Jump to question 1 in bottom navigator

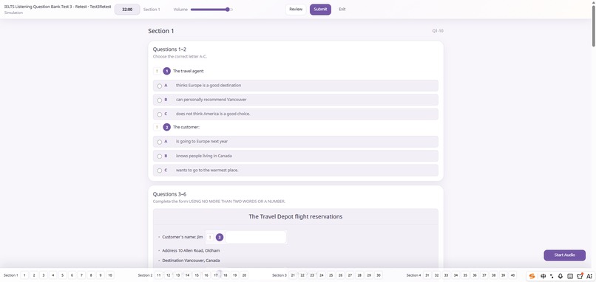pyautogui.click(x=24, y=275)
